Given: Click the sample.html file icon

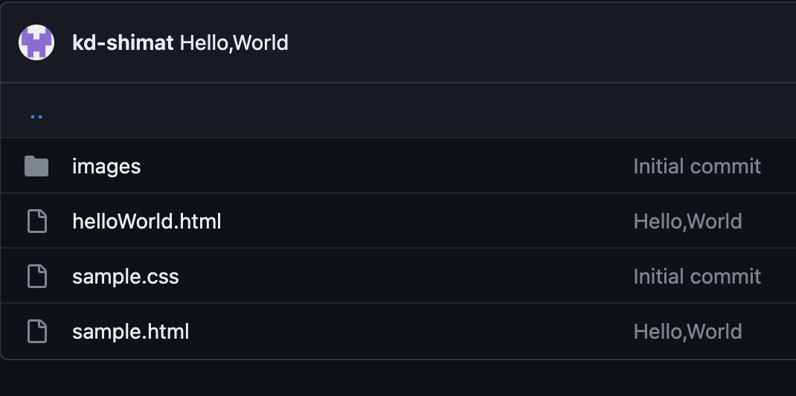Looking at the screenshot, I should pyautogui.click(x=36, y=331).
